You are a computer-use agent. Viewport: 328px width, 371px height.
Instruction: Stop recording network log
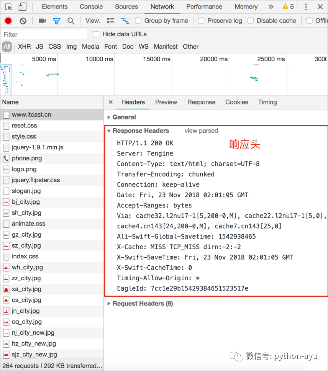(x=8, y=21)
